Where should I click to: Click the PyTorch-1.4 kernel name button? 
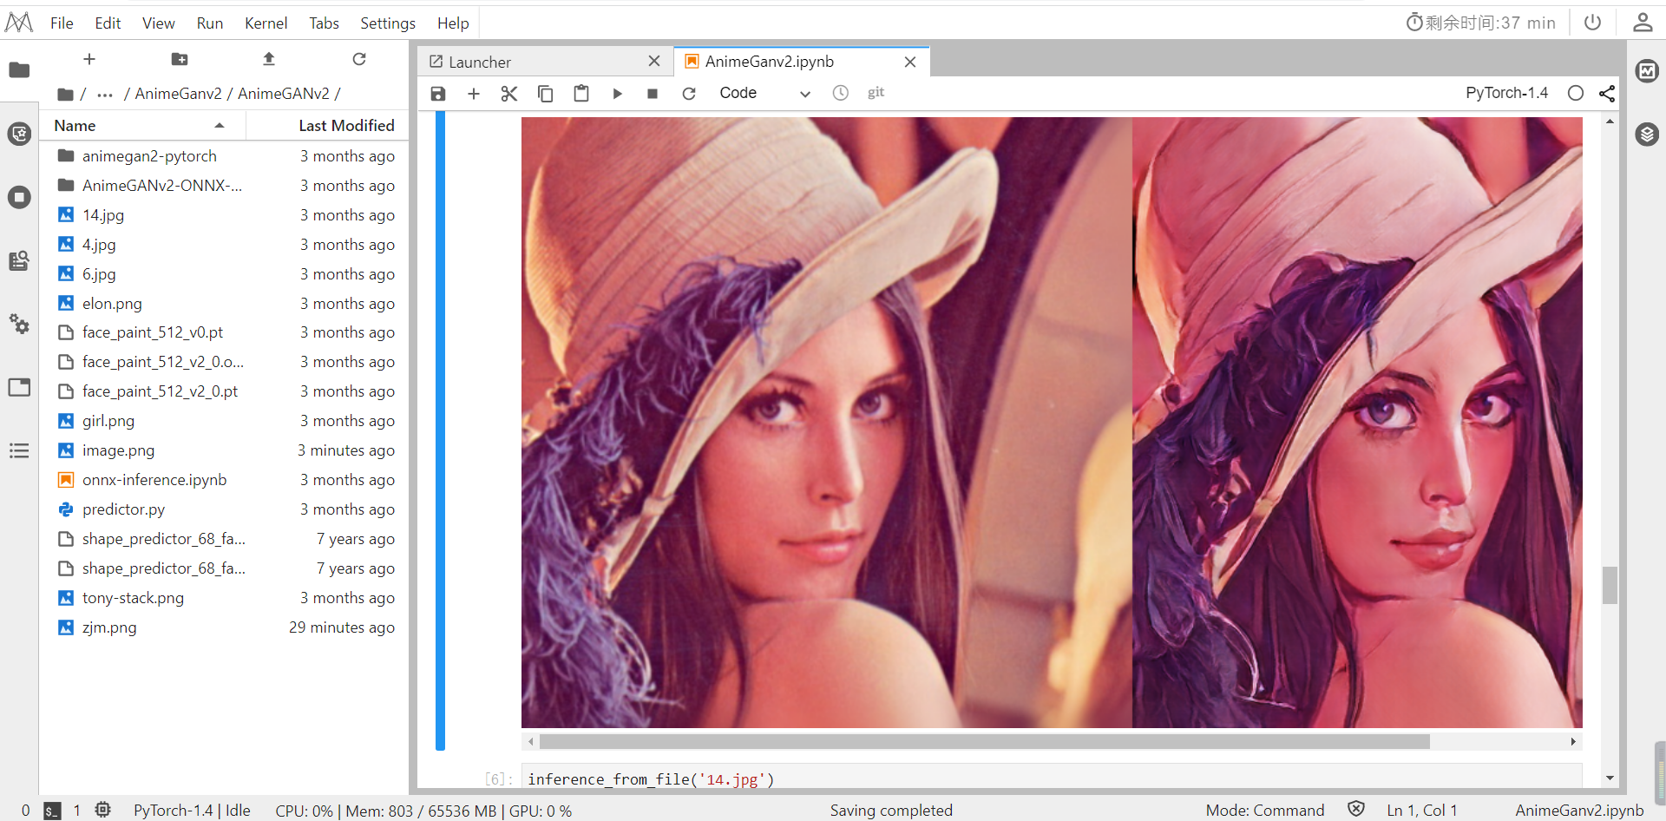[x=1506, y=93]
